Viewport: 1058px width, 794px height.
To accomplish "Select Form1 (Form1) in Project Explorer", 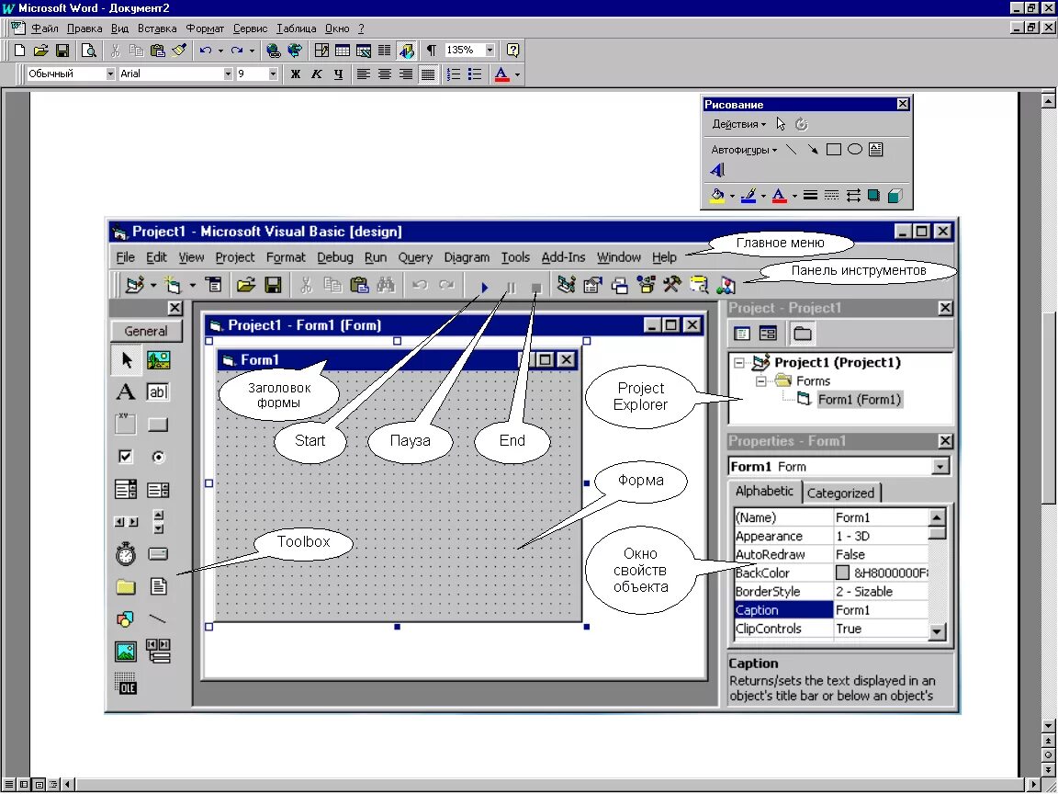I will tap(859, 399).
